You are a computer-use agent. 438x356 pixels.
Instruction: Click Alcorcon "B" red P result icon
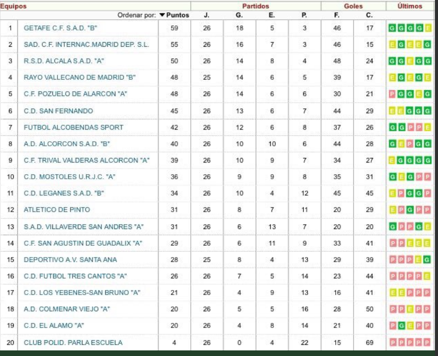410,144
